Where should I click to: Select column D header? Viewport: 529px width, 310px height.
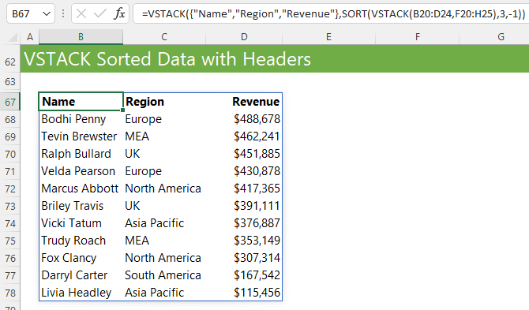244,37
